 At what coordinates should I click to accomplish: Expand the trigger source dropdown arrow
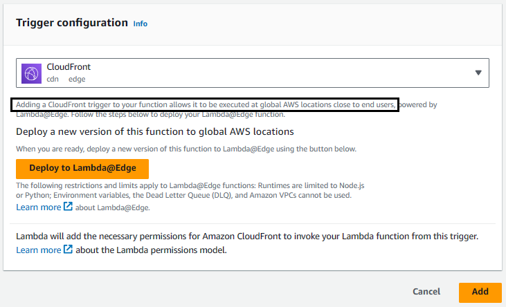tap(478, 73)
